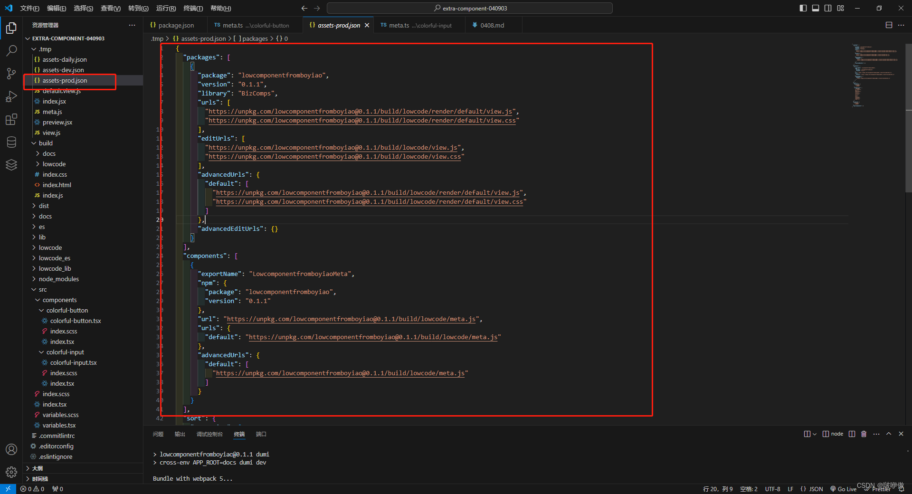Open the Source Control view
Image resolution: width=912 pixels, height=494 pixels.
(x=11, y=73)
